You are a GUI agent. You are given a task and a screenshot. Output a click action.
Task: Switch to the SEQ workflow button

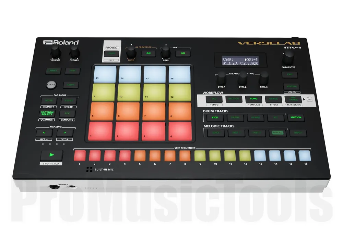(x=214, y=99)
